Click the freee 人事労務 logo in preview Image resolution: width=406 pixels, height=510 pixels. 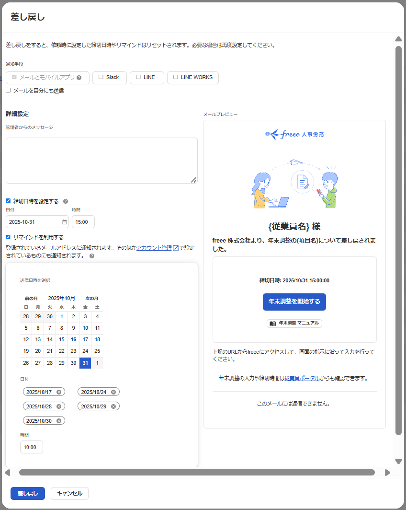pos(294,134)
